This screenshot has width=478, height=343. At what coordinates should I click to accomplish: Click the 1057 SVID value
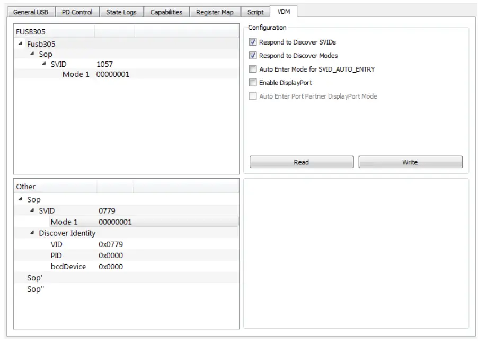tap(104, 64)
